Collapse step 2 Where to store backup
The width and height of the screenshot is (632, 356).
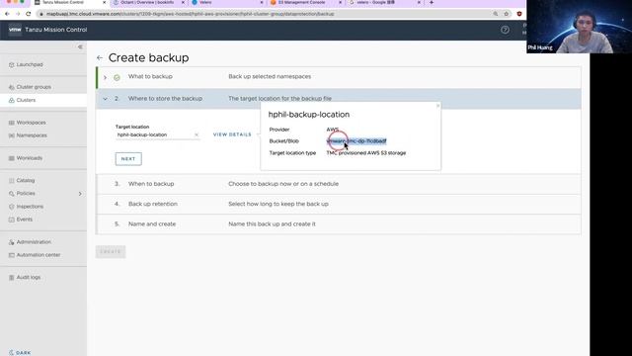(106, 99)
